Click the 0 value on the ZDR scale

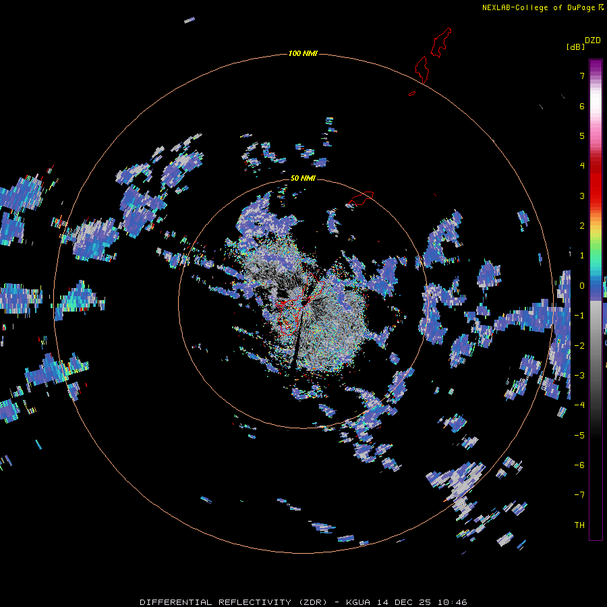click(582, 286)
